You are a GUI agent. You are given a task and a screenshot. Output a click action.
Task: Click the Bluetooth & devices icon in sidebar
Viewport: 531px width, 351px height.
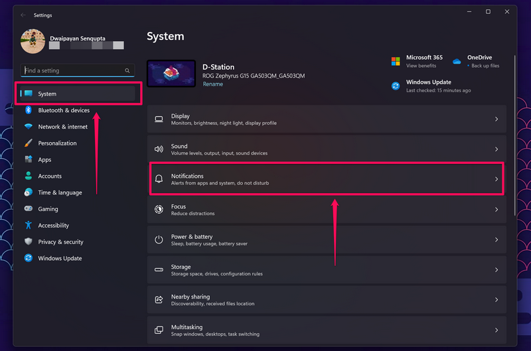tap(29, 110)
